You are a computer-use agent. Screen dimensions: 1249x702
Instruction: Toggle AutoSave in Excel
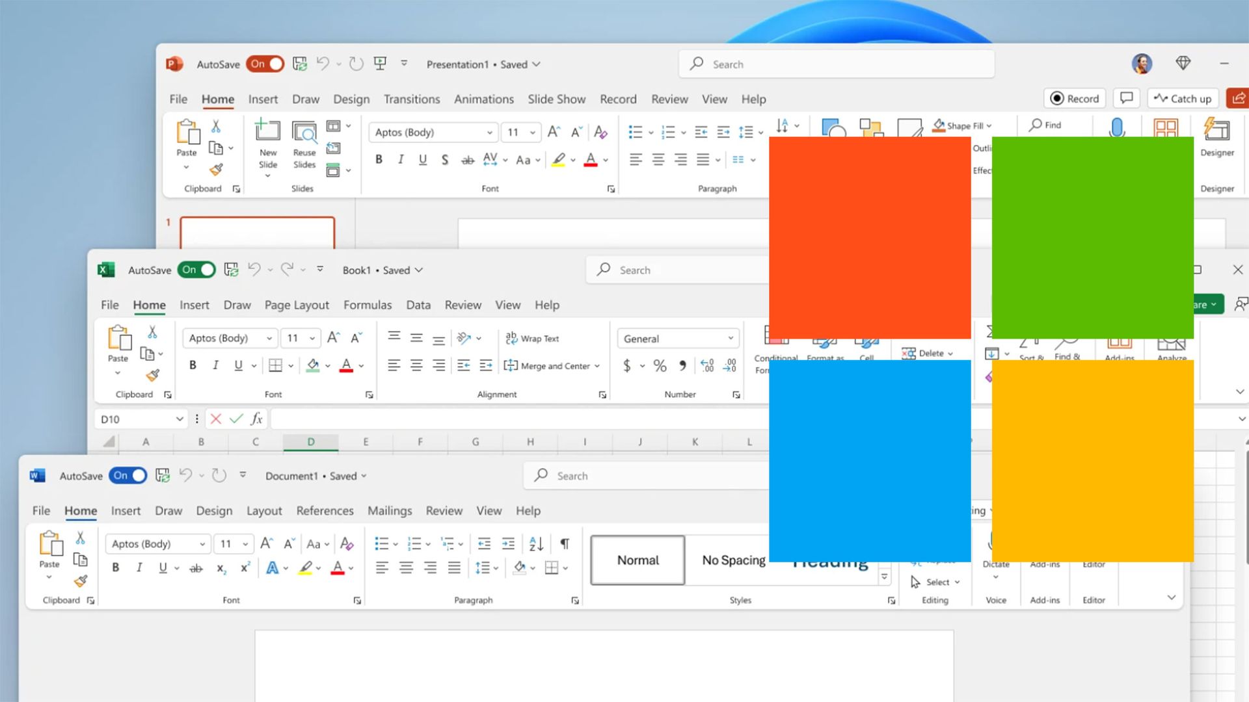[x=196, y=269]
